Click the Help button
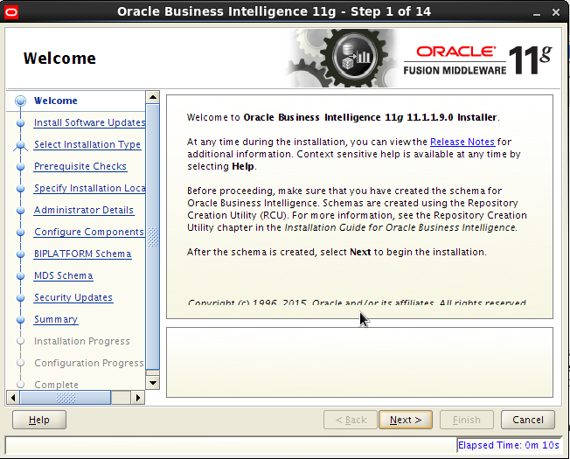 coord(39,420)
